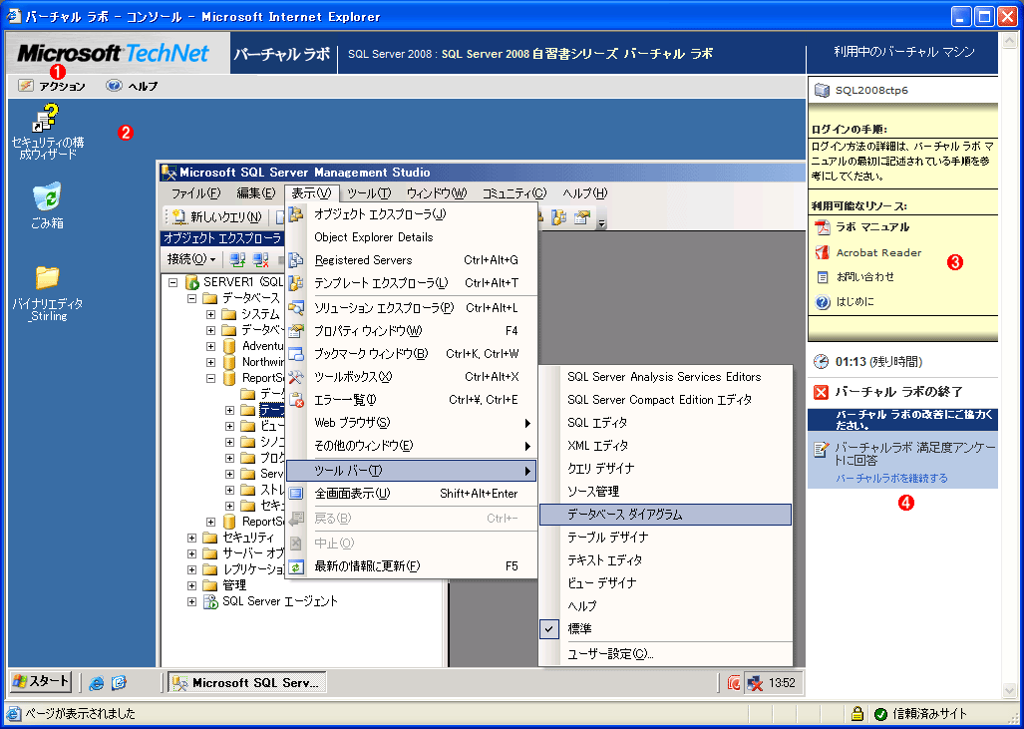Open ソリューション エクスプローラ from the view menu
Image resolution: width=1024 pixels, height=729 pixels.
tap(412, 308)
